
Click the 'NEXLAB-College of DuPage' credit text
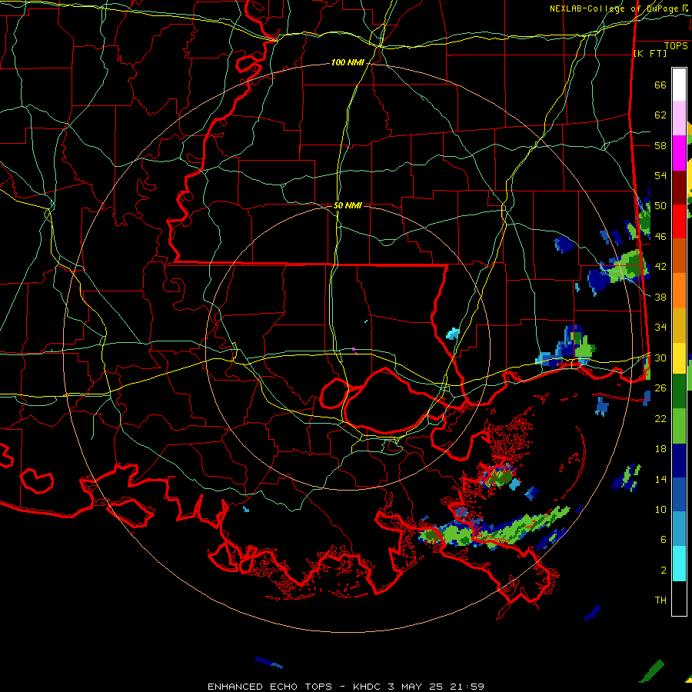point(614,8)
